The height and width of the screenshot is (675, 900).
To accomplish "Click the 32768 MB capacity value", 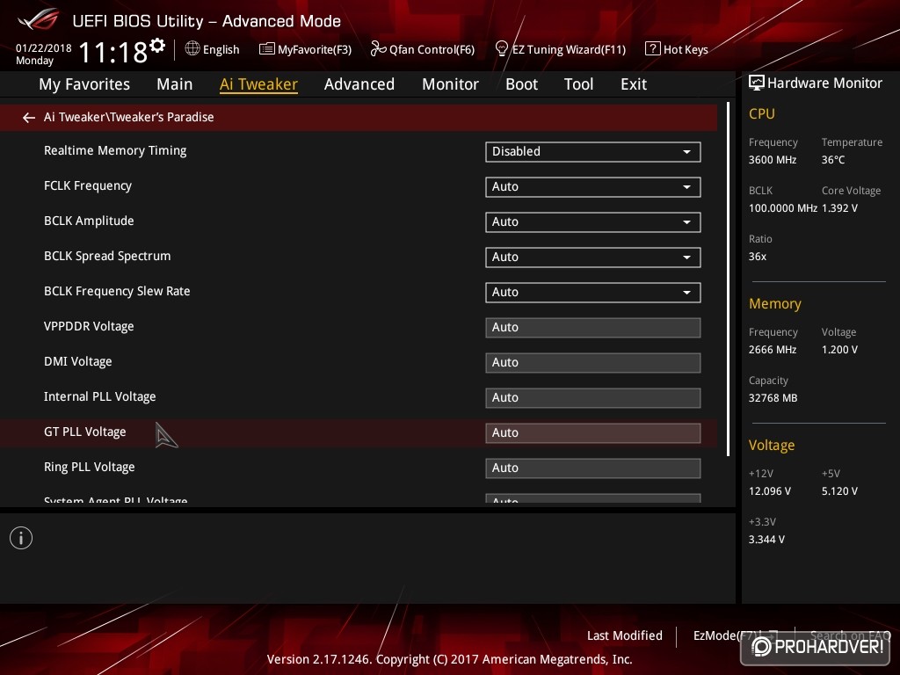I will click(x=773, y=398).
